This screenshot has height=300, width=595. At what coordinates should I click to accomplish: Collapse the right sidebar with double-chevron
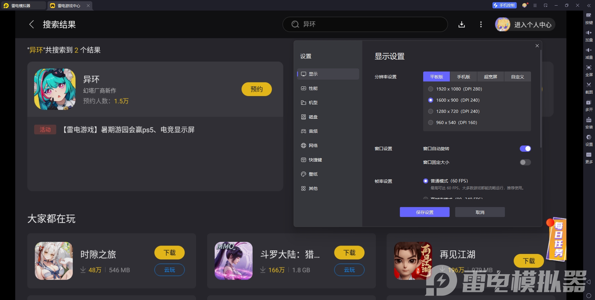point(589,6)
